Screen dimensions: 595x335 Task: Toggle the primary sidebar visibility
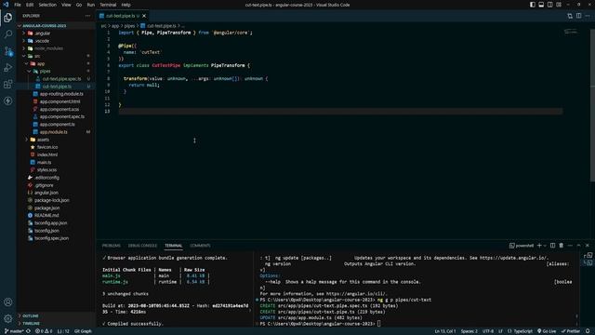click(x=533, y=5)
